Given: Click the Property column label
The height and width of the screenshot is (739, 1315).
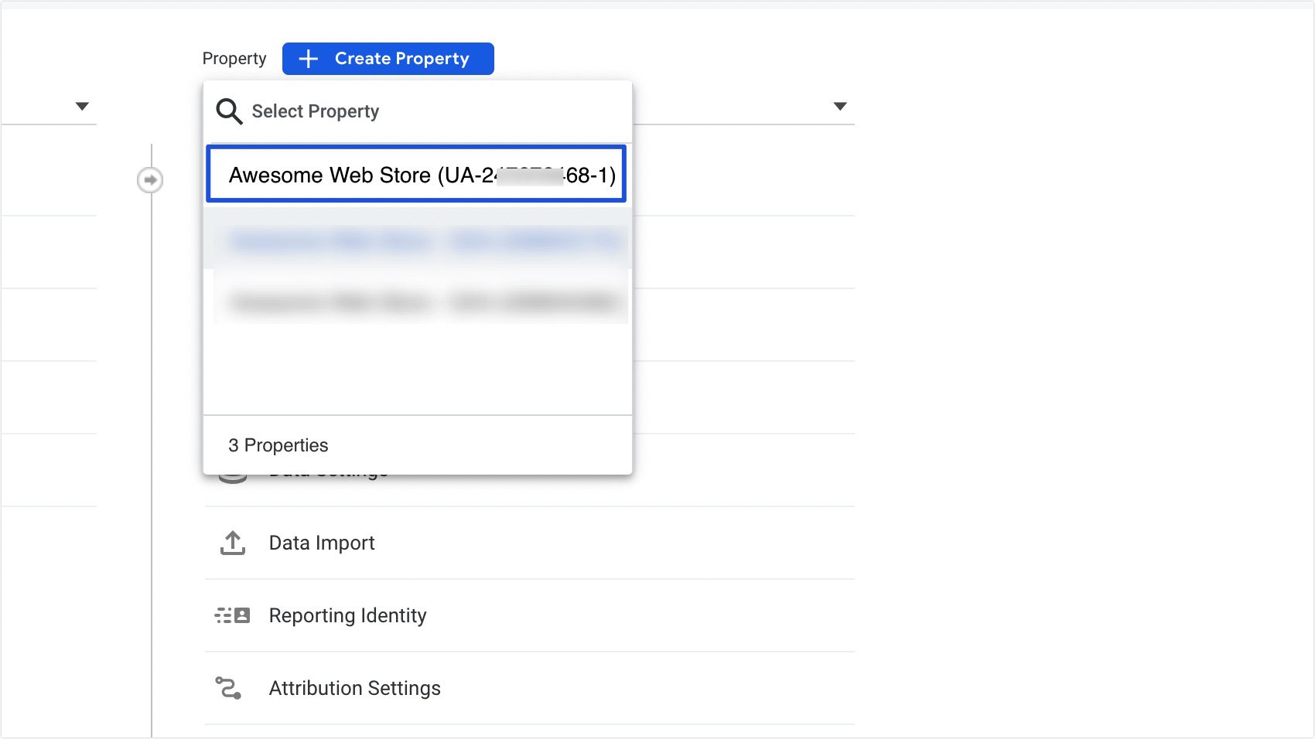Looking at the screenshot, I should pos(234,59).
